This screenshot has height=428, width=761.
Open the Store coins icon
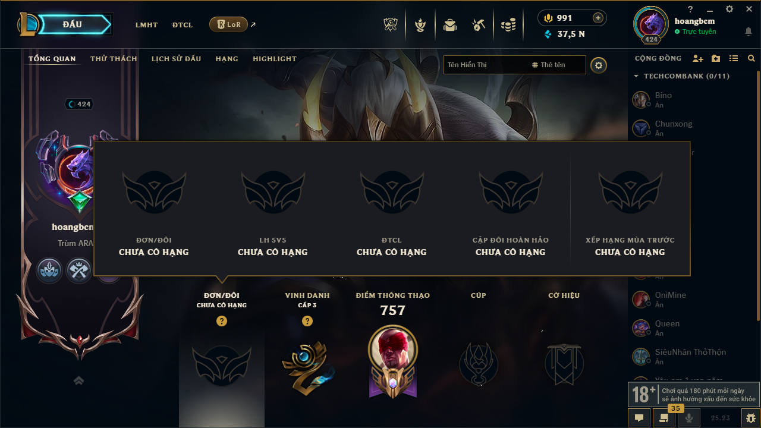508,25
